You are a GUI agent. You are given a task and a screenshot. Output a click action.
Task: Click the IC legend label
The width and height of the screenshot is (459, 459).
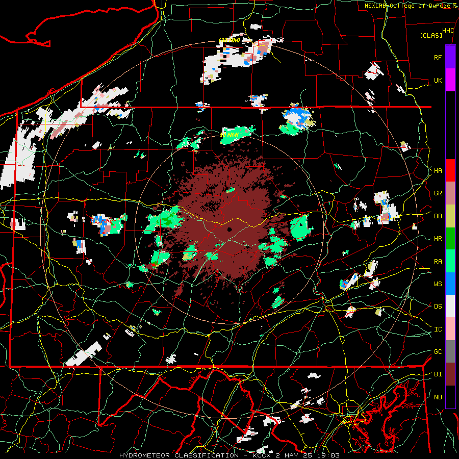click(x=438, y=329)
